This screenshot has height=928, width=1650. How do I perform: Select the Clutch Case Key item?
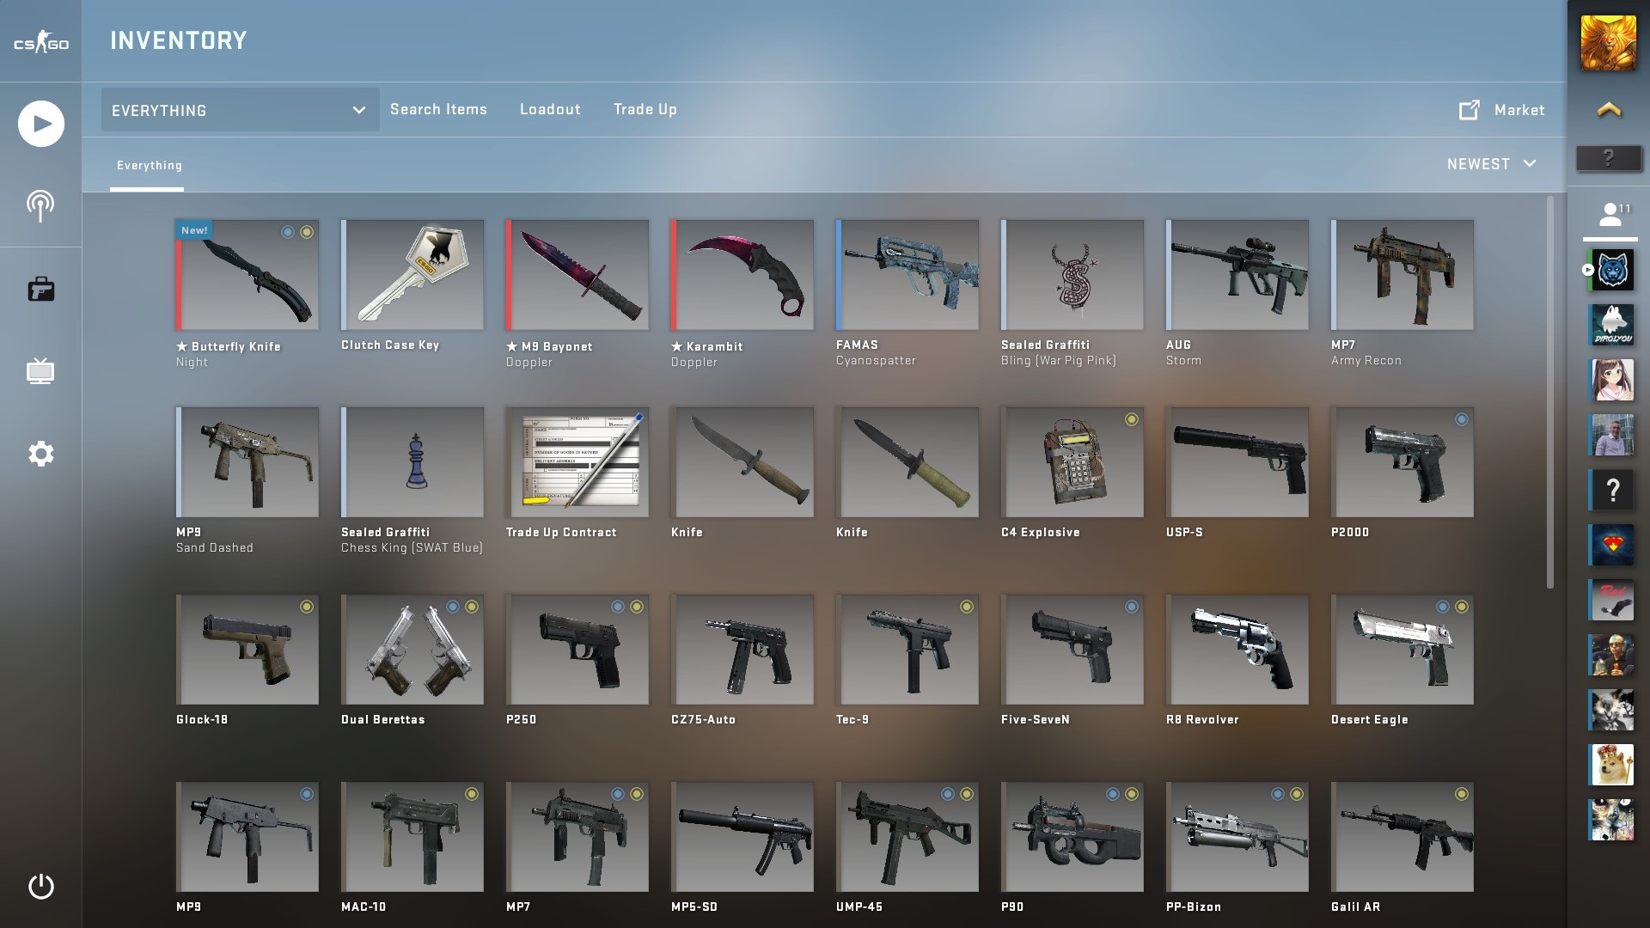point(412,275)
